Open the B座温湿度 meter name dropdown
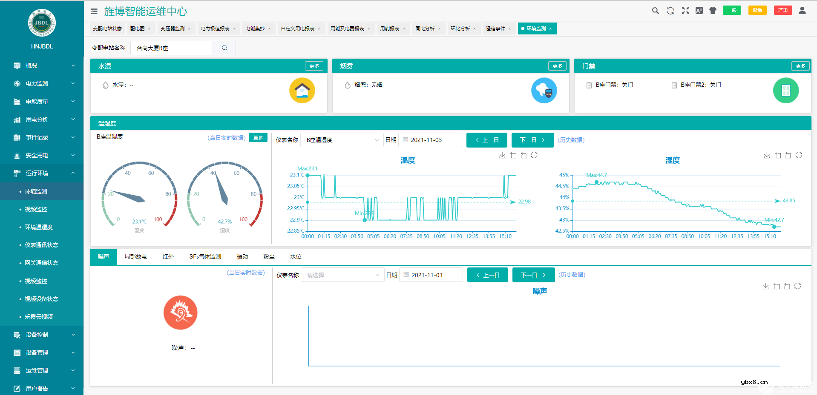Image resolution: width=817 pixels, height=395 pixels. click(x=342, y=140)
